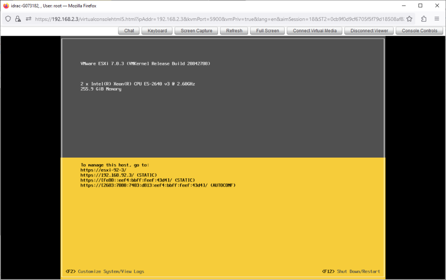Focus the URL address bar field

pyautogui.click(x=218, y=19)
